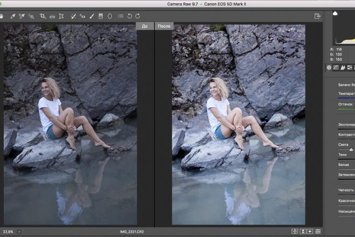The height and width of the screenshot is (237, 355).
Task: Cycle before/after view modes icon
Action: pos(295,231)
